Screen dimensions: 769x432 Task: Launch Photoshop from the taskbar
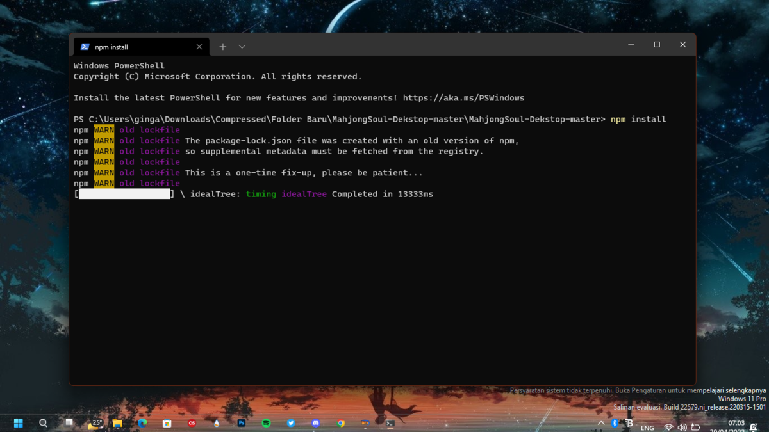[x=242, y=423]
